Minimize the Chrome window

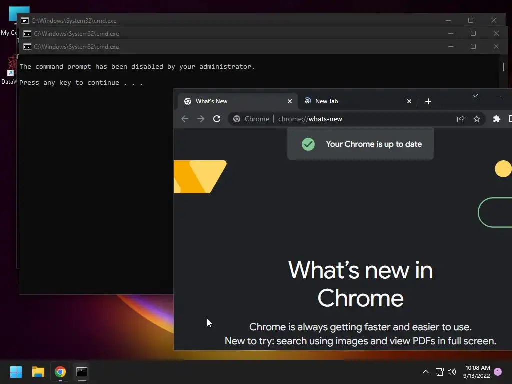click(498, 96)
